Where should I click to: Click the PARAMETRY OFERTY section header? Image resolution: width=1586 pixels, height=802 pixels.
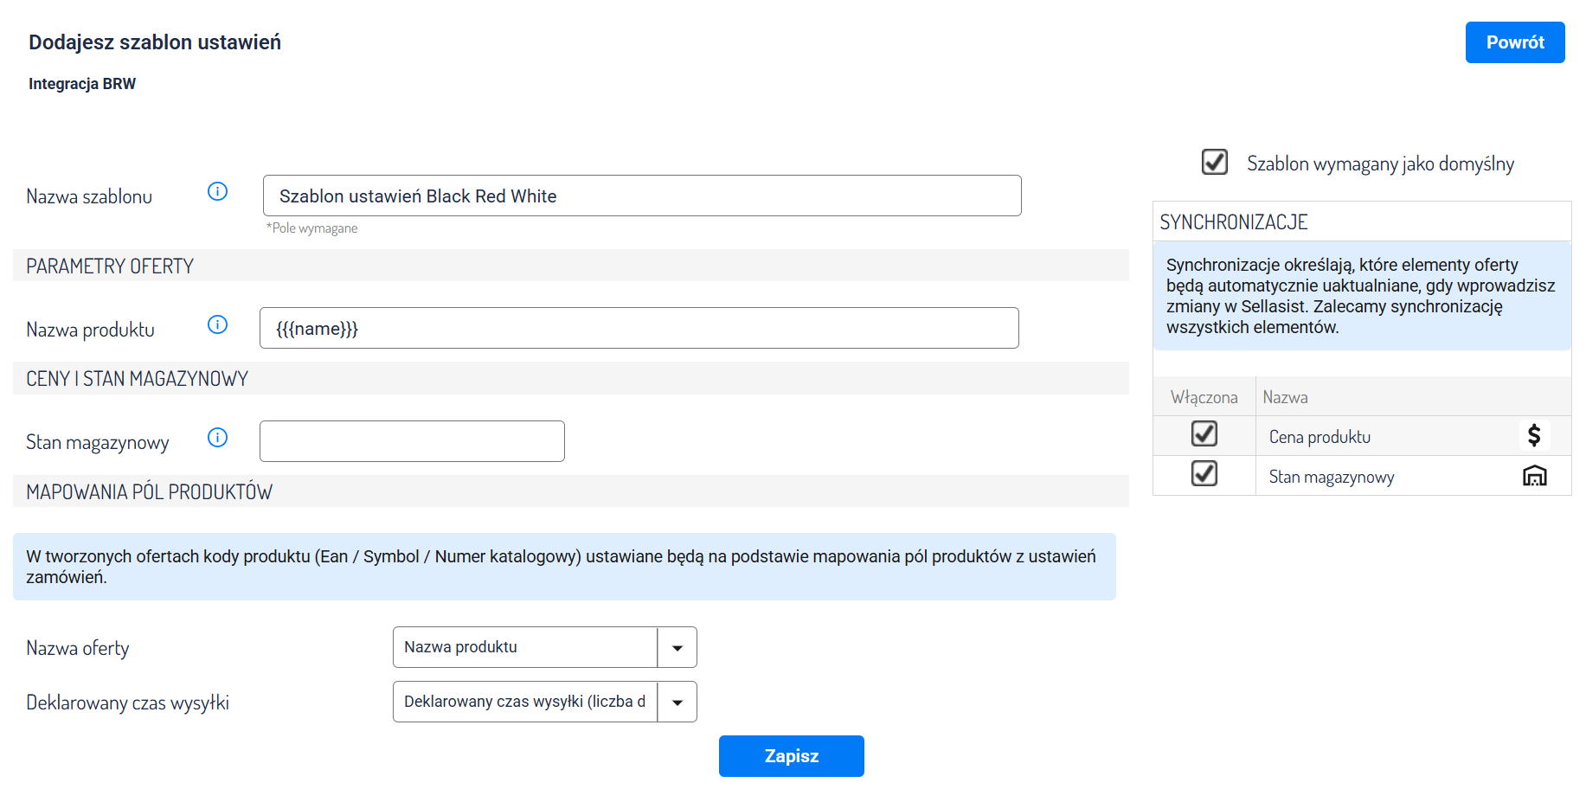(110, 266)
